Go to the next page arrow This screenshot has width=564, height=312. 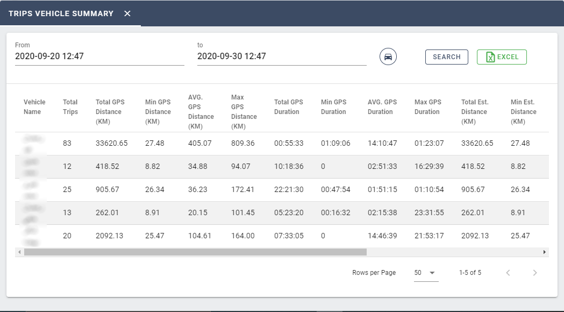click(x=535, y=273)
